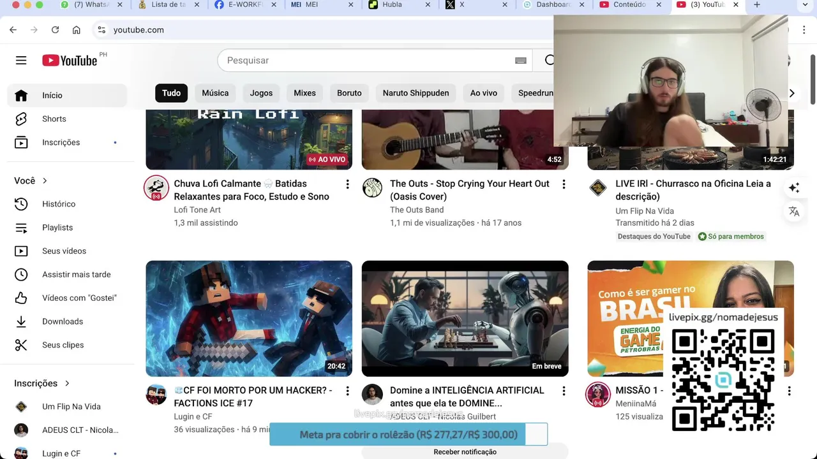Viewport: 817px width, 459px height.
Task: Open Seus clipes in the sidebar
Action: point(68,346)
